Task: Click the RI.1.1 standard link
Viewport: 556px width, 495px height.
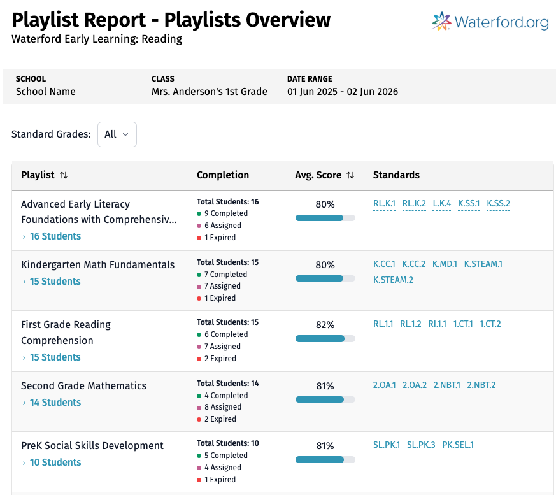Action: (x=437, y=324)
